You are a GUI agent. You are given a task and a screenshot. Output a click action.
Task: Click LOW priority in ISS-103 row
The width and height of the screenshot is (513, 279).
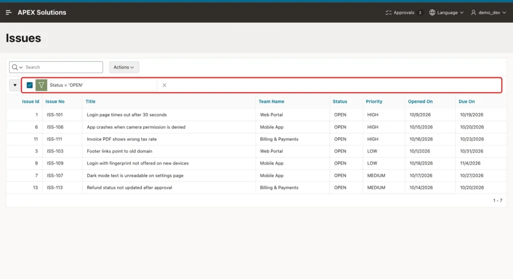[x=372, y=151]
